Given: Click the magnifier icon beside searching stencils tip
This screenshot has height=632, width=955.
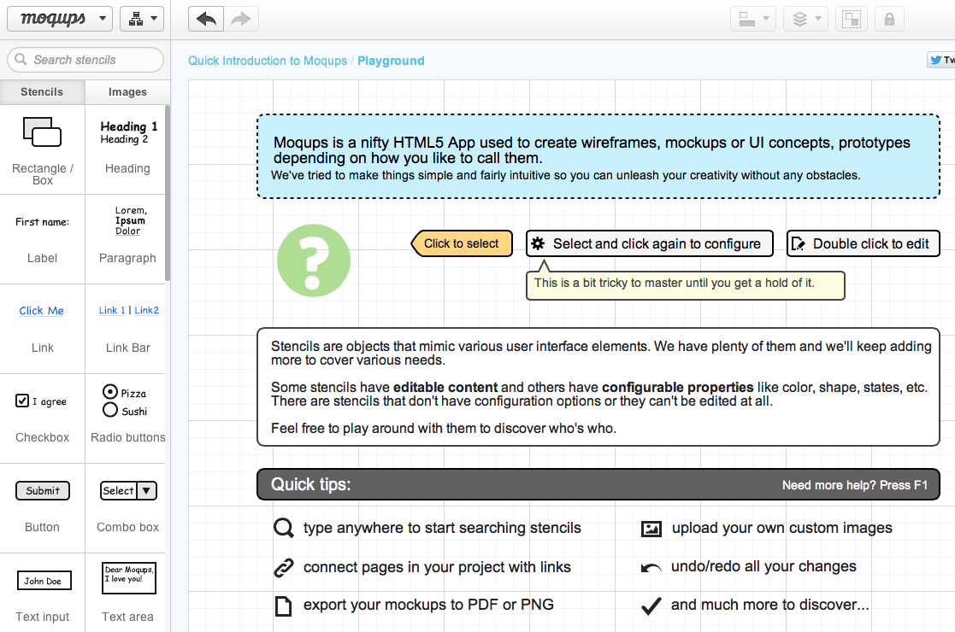Looking at the screenshot, I should [283, 528].
